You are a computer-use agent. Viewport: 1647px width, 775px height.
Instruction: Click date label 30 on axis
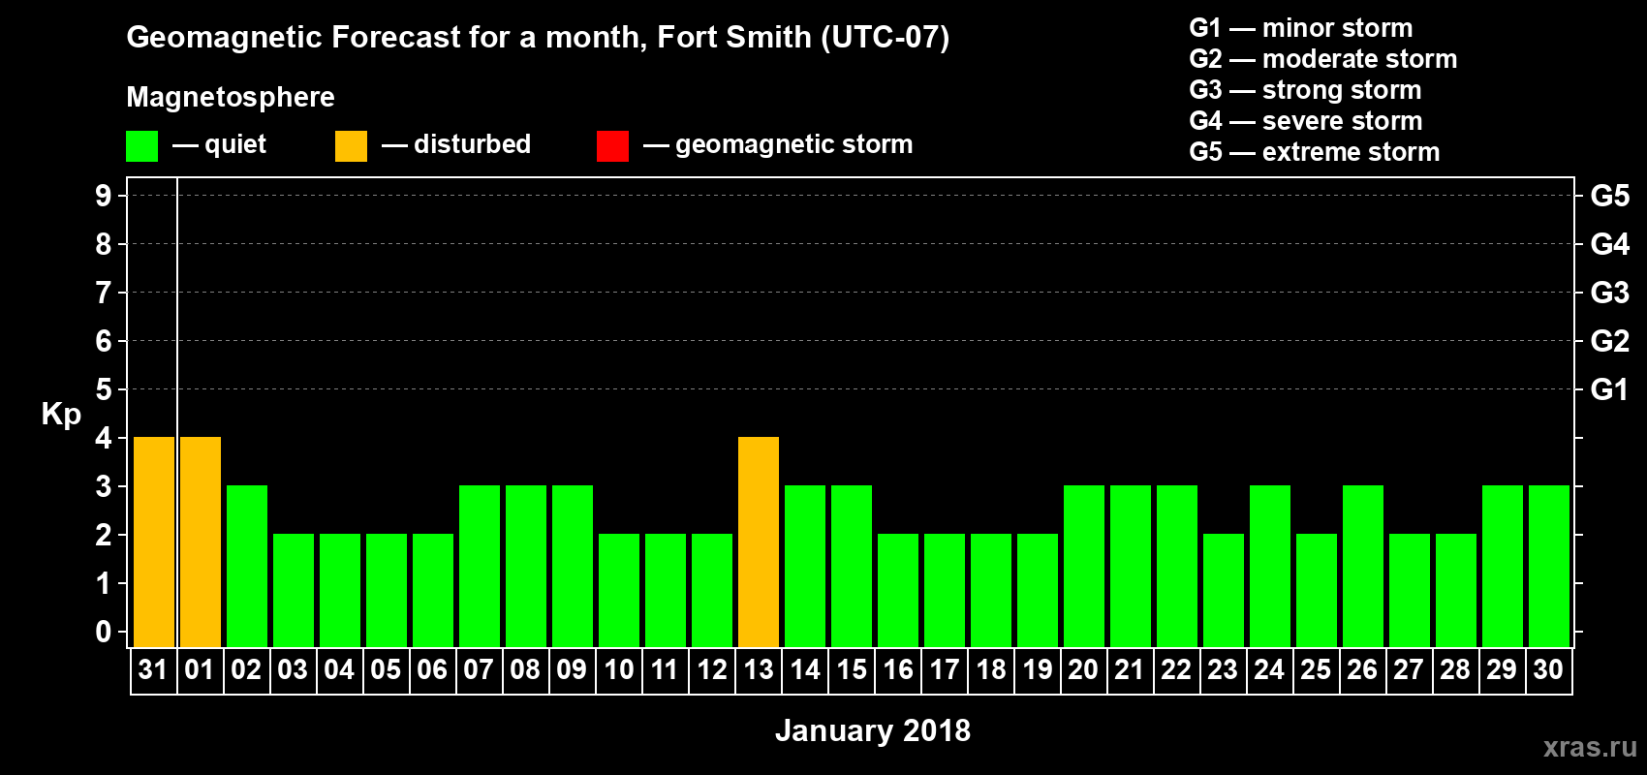(1548, 669)
